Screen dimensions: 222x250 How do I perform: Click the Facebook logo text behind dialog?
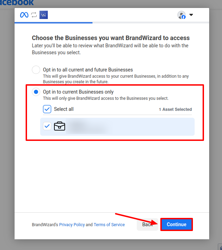coord(17,3)
